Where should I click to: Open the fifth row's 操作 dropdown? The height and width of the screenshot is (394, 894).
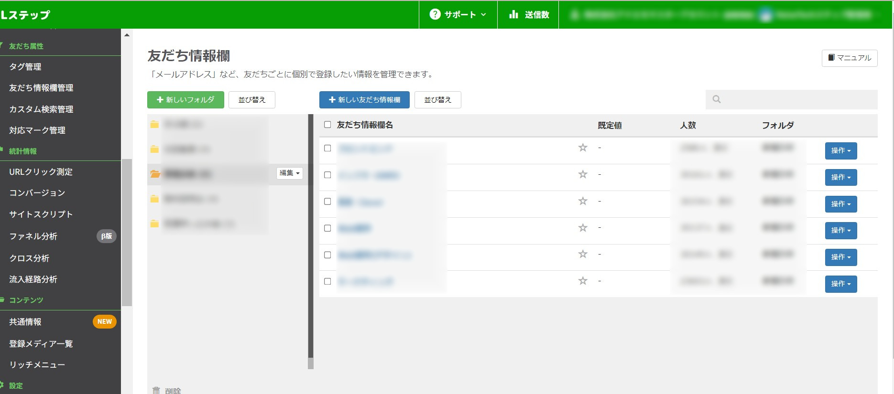point(841,257)
